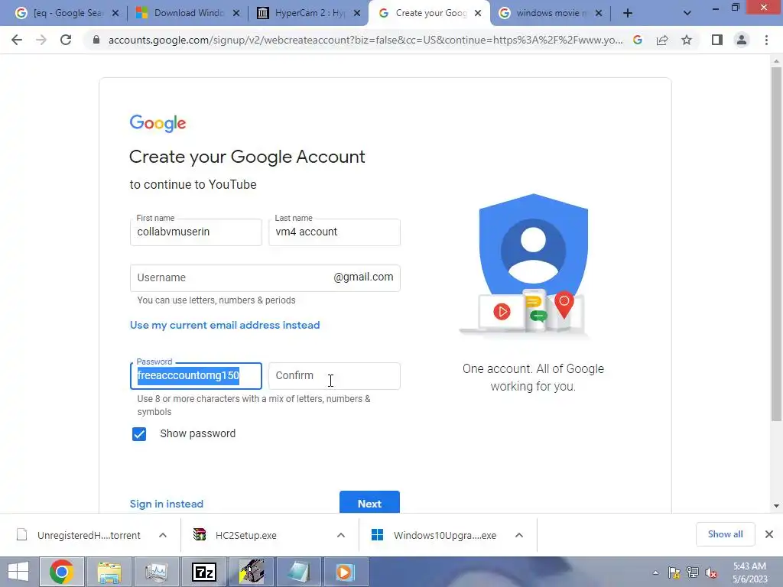Click the scrollbar up arrow
Image resolution: width=783 pixels, height=587 pixels.
click(776, 61)
